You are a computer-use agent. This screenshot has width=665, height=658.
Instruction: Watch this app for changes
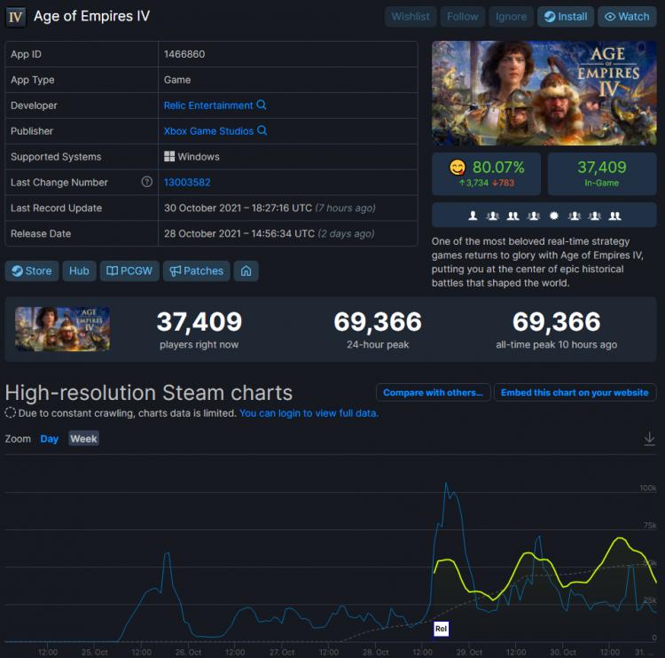click(x=627, y=17)
